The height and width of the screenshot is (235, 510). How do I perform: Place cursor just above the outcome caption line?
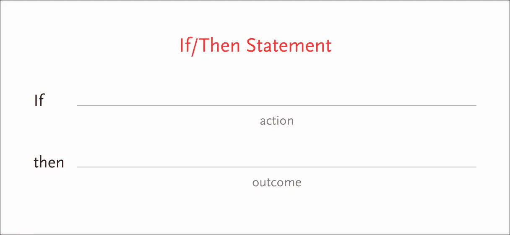[x=277, y=162]
